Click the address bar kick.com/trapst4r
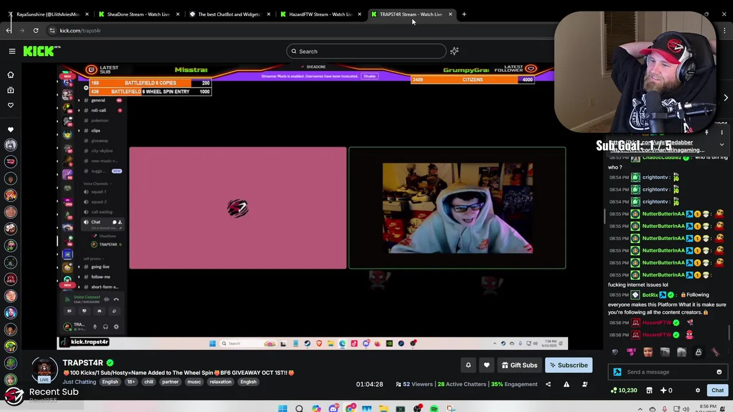This screenshot has width=733, height=412. pos(80,30)
